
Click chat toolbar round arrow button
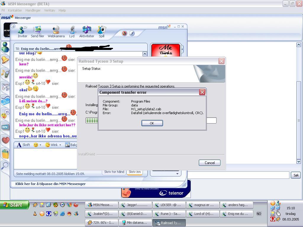click(x=13, y=26)
